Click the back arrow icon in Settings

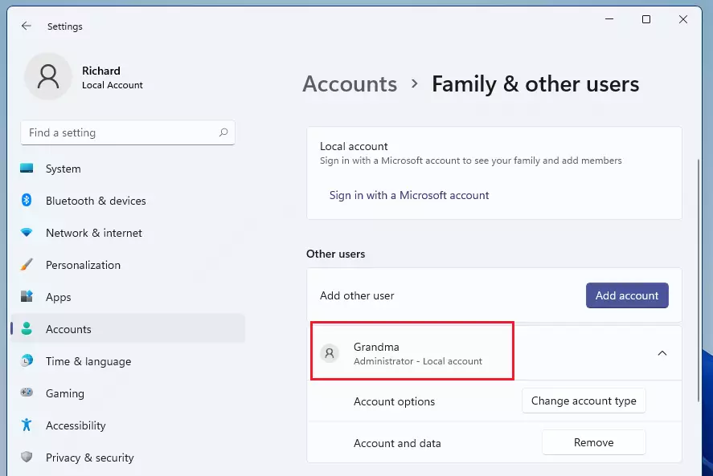coord(27,26)
